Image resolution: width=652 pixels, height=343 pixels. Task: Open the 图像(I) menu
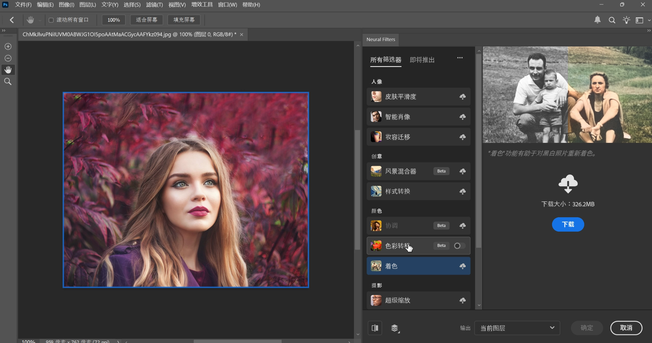point(67,5)
